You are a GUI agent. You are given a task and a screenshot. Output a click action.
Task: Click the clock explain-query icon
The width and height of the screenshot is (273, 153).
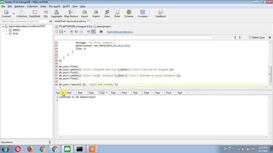click(81, 32)
